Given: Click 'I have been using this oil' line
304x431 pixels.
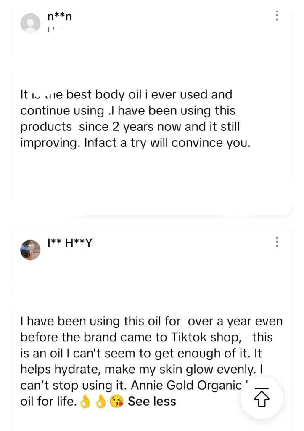Looking at the screenshot, I should (101, 322).
